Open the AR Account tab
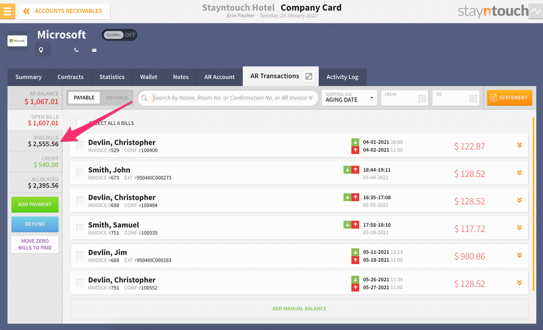 (219, 77)
